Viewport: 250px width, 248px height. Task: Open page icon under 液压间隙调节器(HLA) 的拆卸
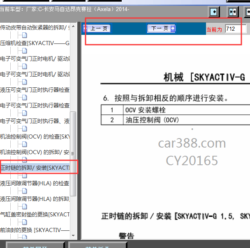tap(24, 206)
